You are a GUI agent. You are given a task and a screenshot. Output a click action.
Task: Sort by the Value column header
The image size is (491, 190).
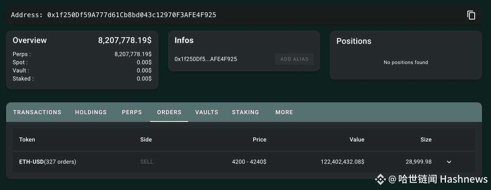(x=357, y=140)
